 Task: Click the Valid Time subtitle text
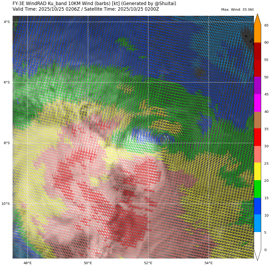pos(86,9)
